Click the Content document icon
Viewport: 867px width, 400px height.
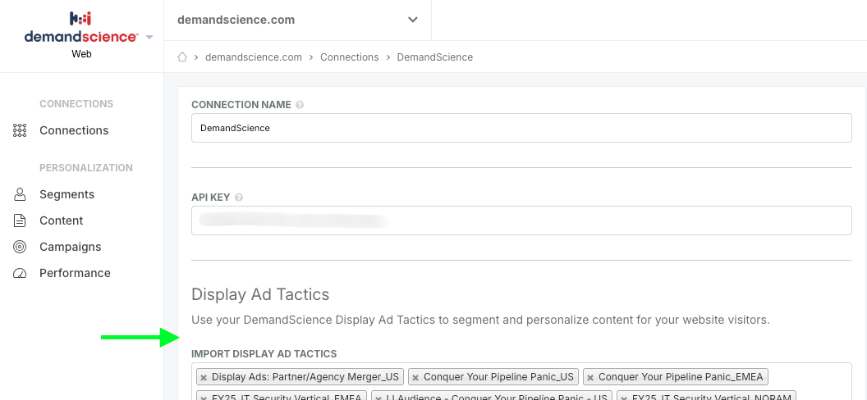(x=20, y=220)
